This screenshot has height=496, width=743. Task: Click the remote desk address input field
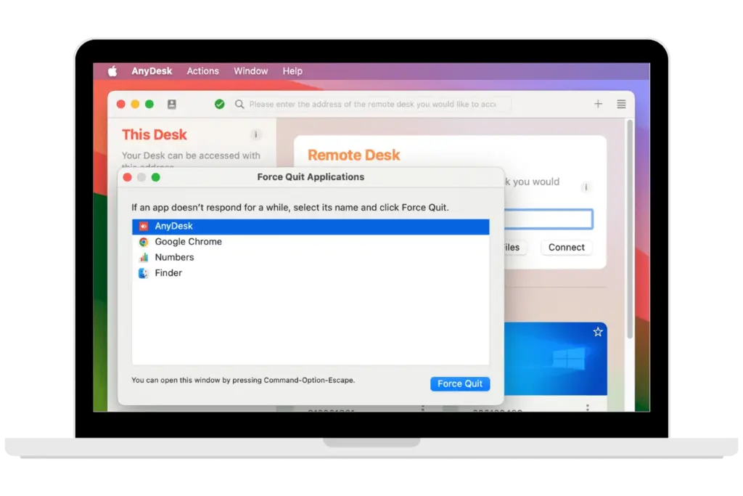coord(551,219)
